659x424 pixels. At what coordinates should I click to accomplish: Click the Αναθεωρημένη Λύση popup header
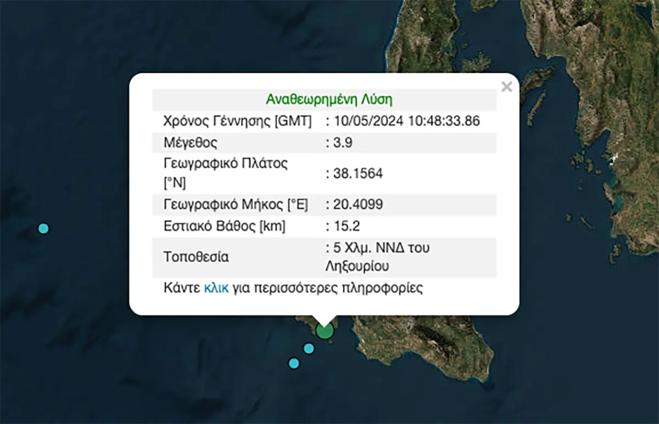point(328,100)
